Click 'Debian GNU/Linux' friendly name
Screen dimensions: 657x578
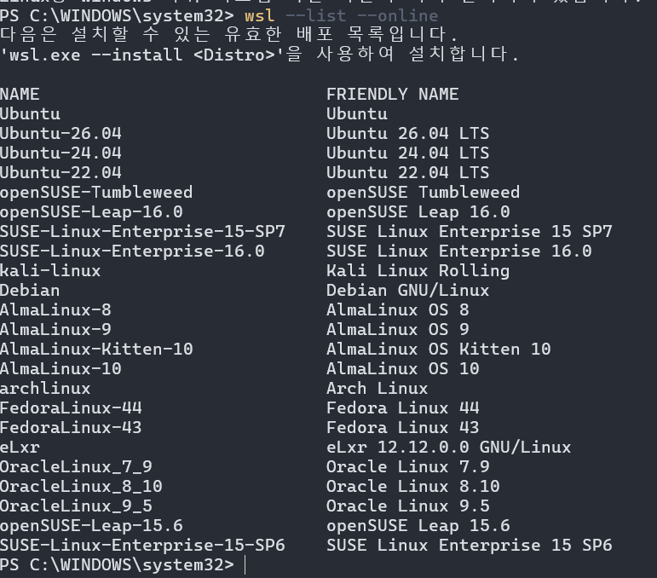point(407,291)
